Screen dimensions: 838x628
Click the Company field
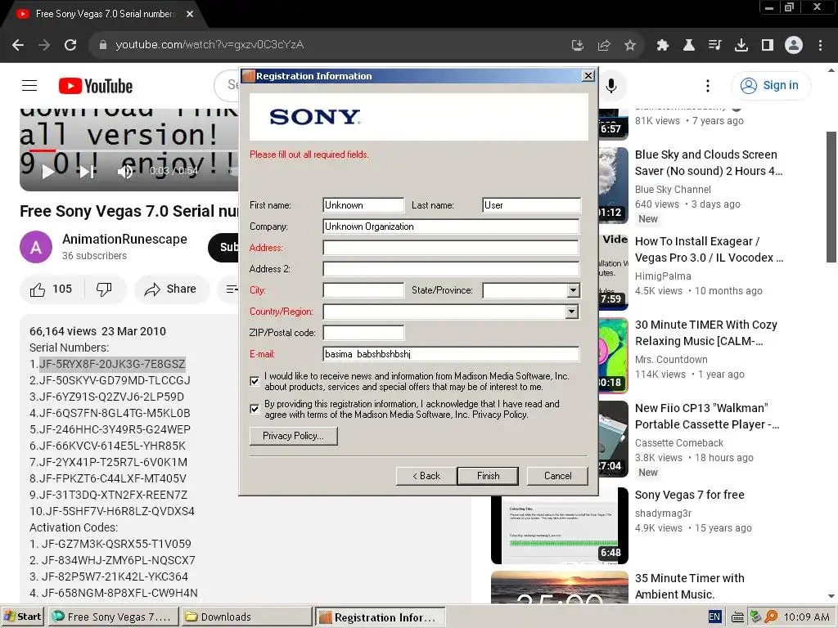(451, 227)
